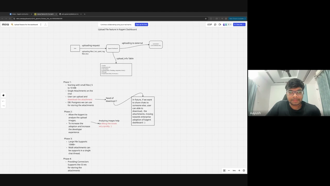Screen dimensions: 330x186
Task: Open the help question mark icon
Action: point(244,171)
